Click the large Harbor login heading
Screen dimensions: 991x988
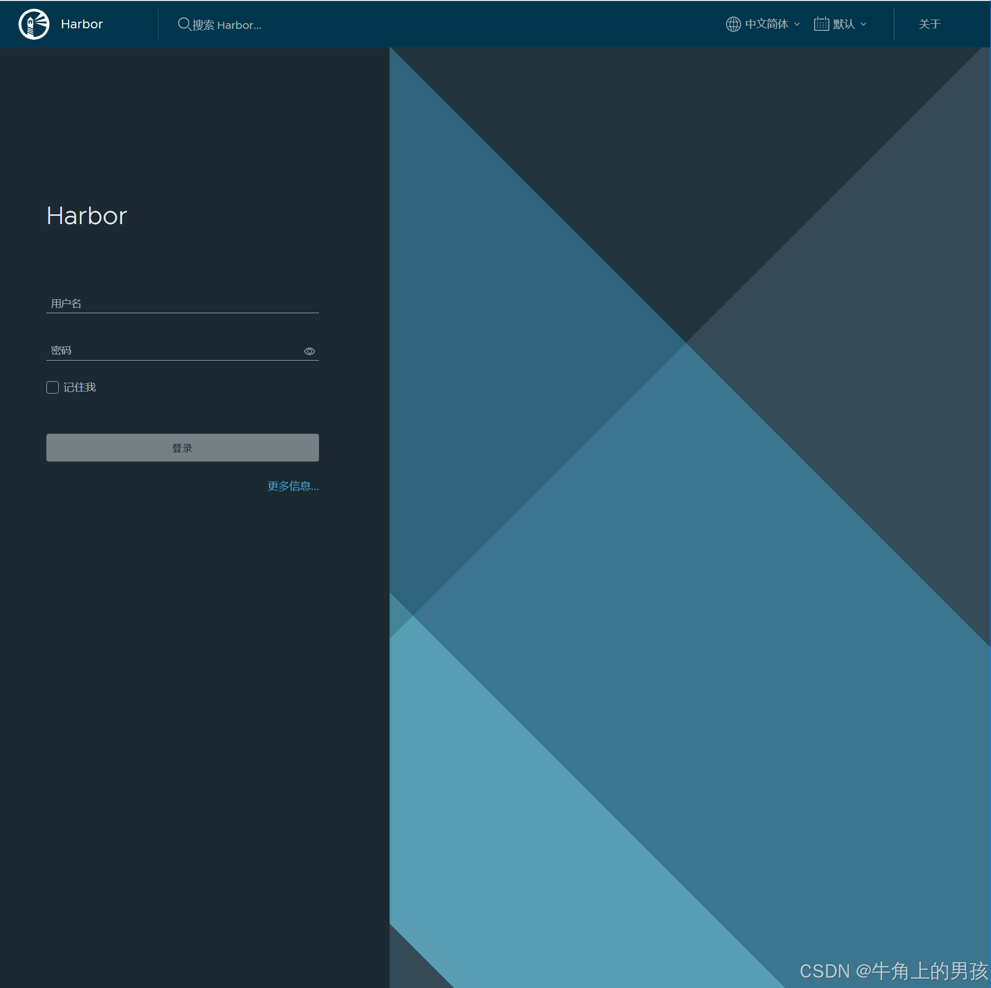click(87, 215)
